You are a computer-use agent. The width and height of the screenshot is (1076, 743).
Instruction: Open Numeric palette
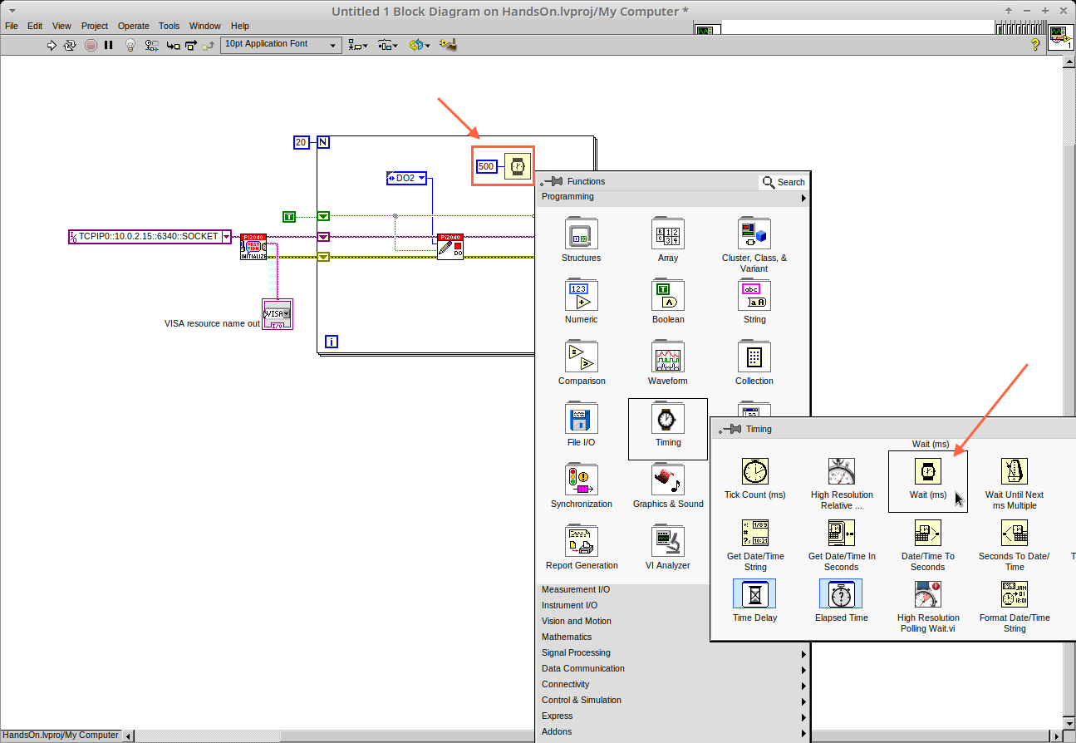(x=581, y=302)
